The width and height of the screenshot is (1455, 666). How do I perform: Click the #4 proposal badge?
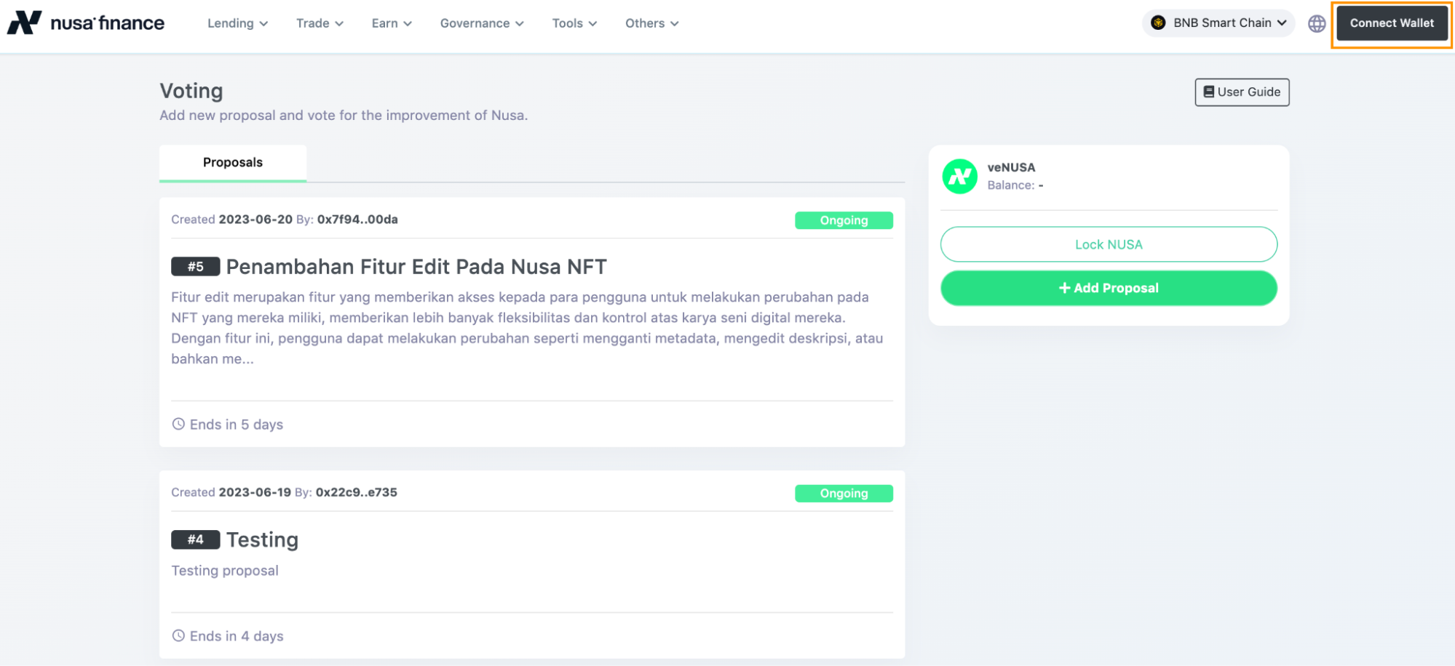point(195,539)
